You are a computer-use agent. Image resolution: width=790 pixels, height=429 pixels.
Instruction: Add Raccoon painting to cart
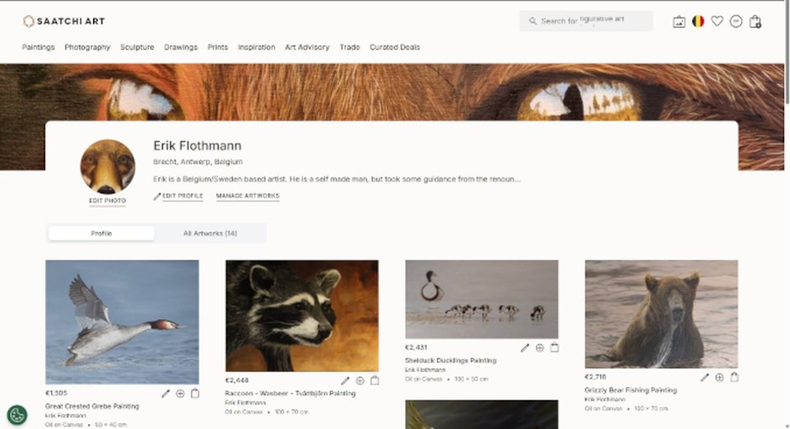point(375,380)
